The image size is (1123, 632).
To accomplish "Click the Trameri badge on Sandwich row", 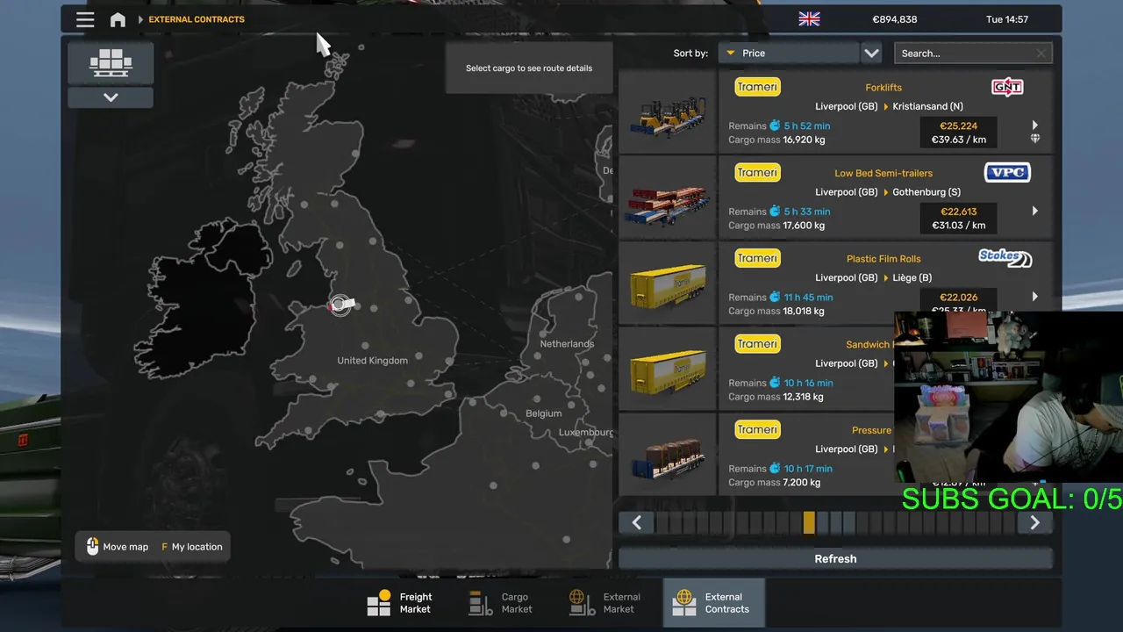I will point(757,343).
